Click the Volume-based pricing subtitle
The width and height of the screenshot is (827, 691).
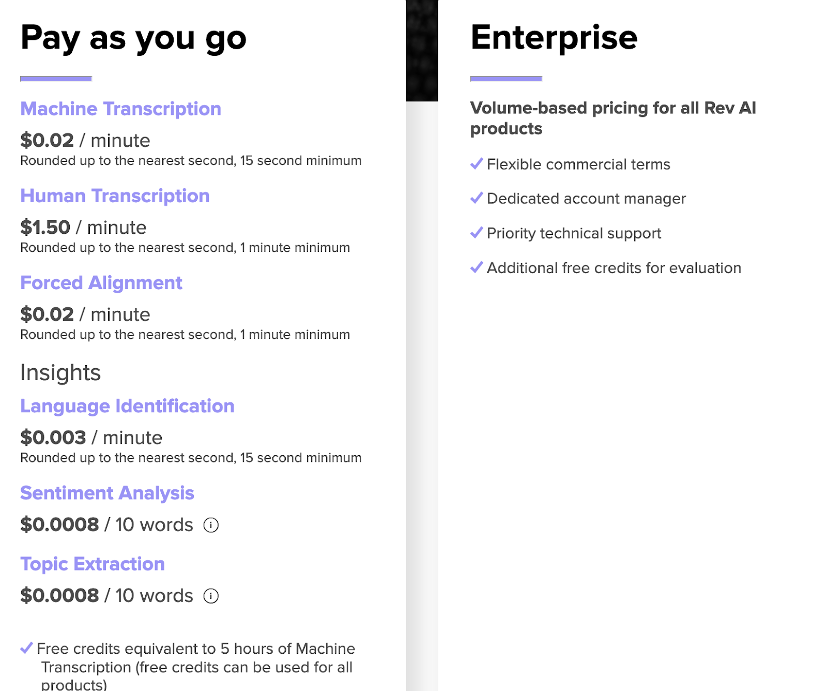pyautogui.click(x=612, y=118)
